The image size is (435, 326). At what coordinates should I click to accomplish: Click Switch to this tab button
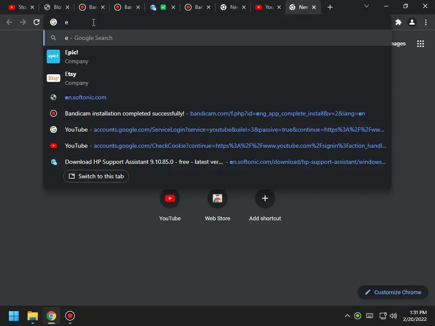[96, 176]
